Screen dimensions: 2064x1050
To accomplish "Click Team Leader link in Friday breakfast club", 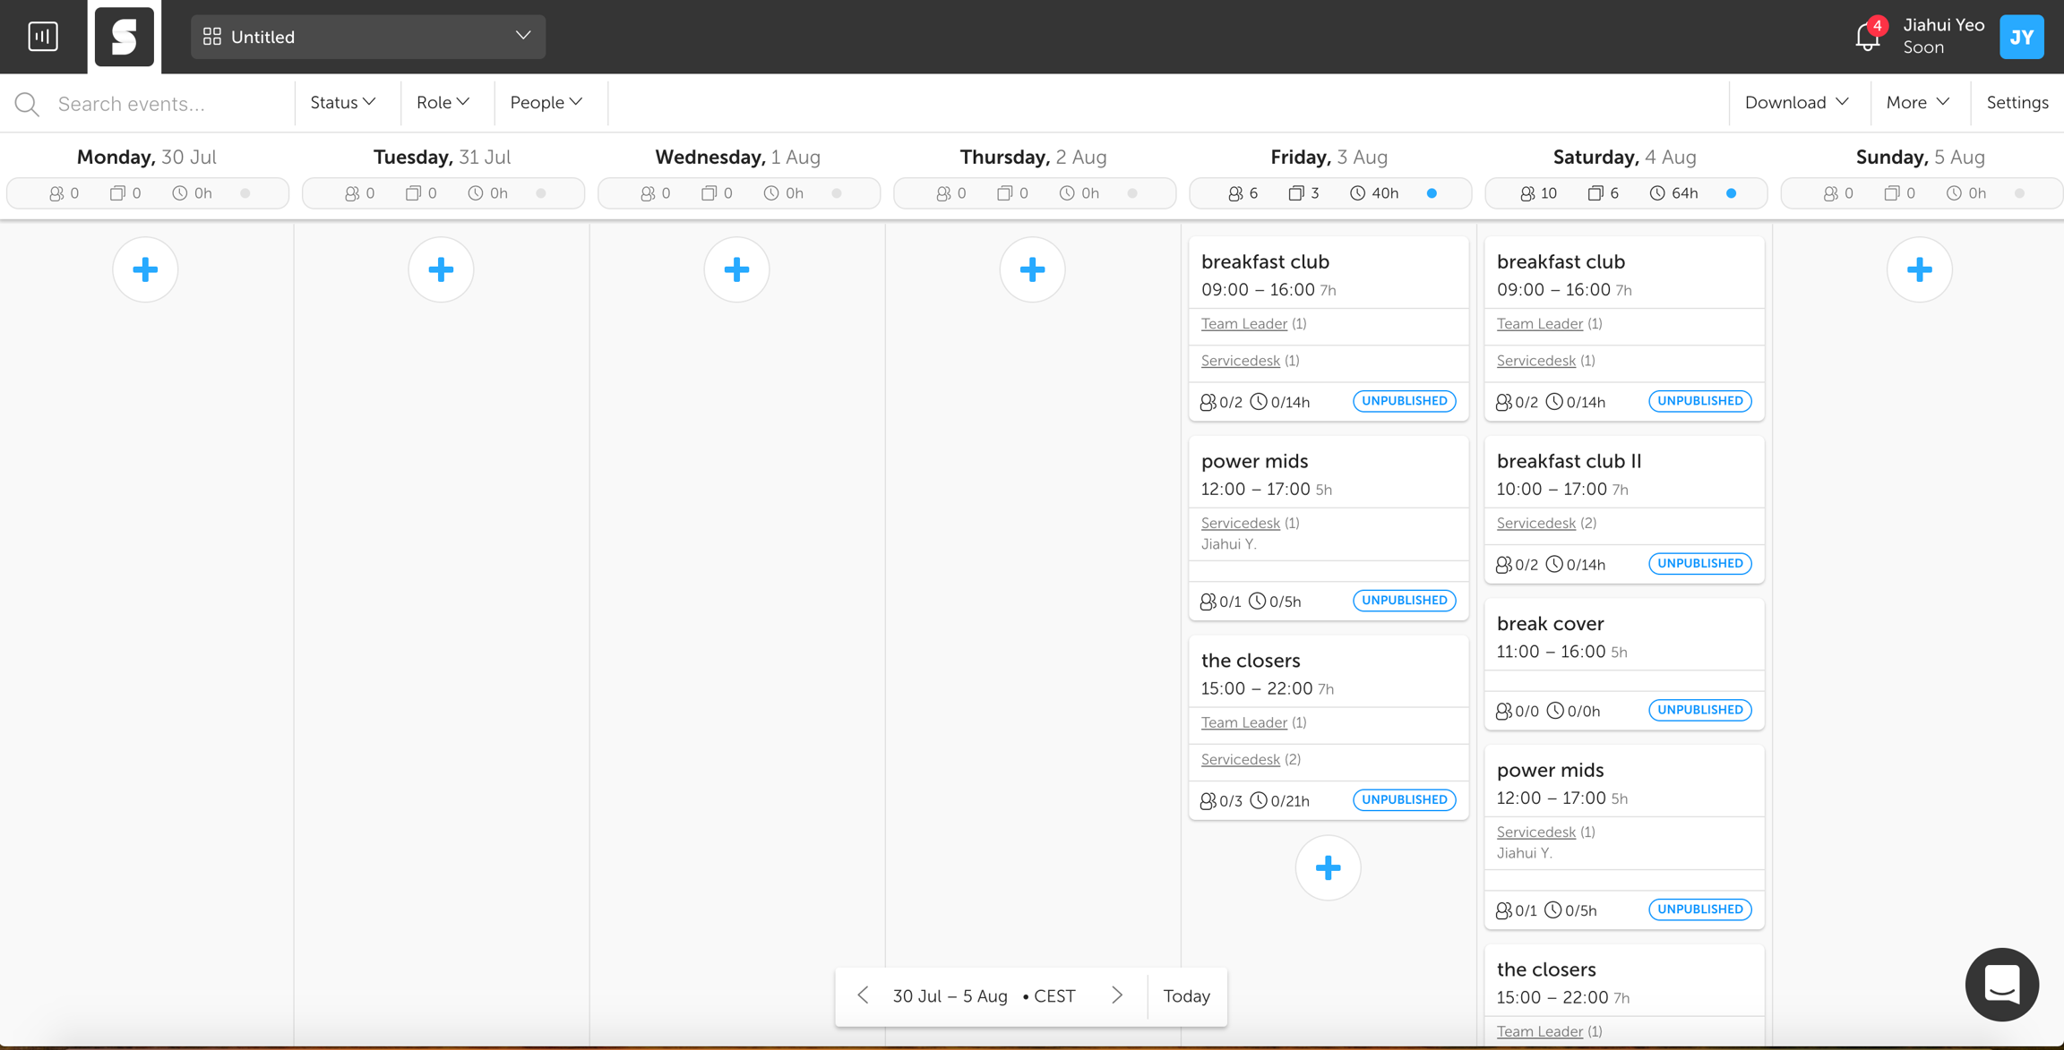I will click(1243, 324).
